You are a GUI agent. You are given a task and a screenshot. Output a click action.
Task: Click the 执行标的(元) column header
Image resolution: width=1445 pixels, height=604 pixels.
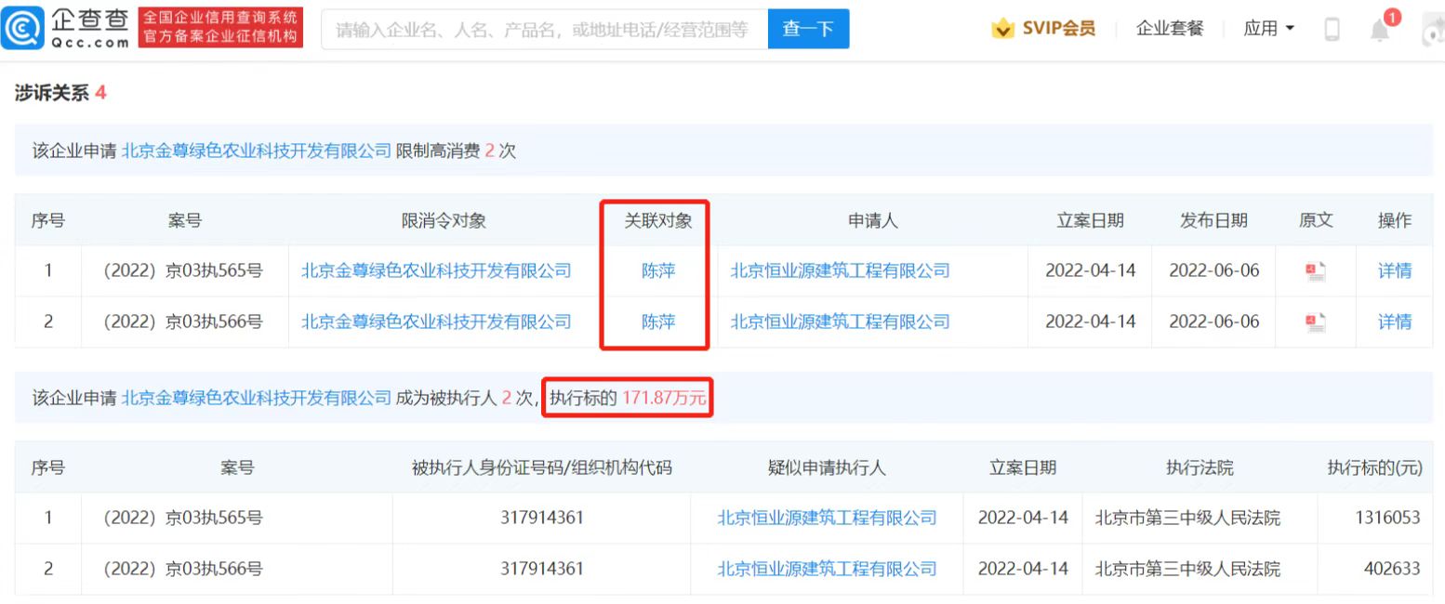(1374, 467)
